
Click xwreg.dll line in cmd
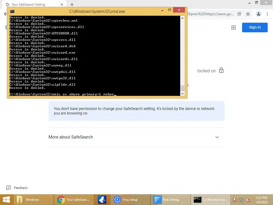(41, 65)
